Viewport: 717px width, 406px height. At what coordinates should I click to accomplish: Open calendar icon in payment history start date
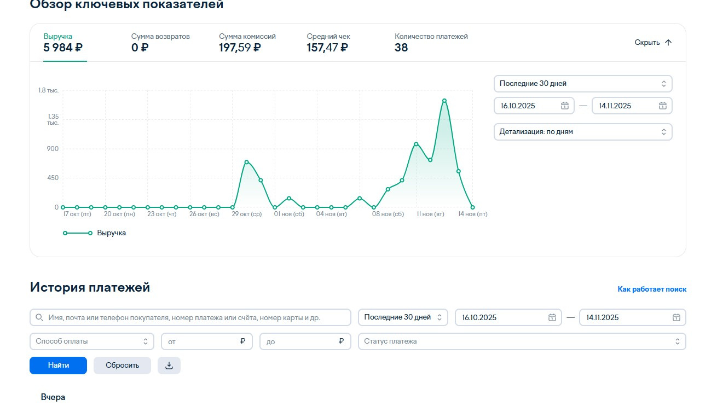(x=552, y=317)
